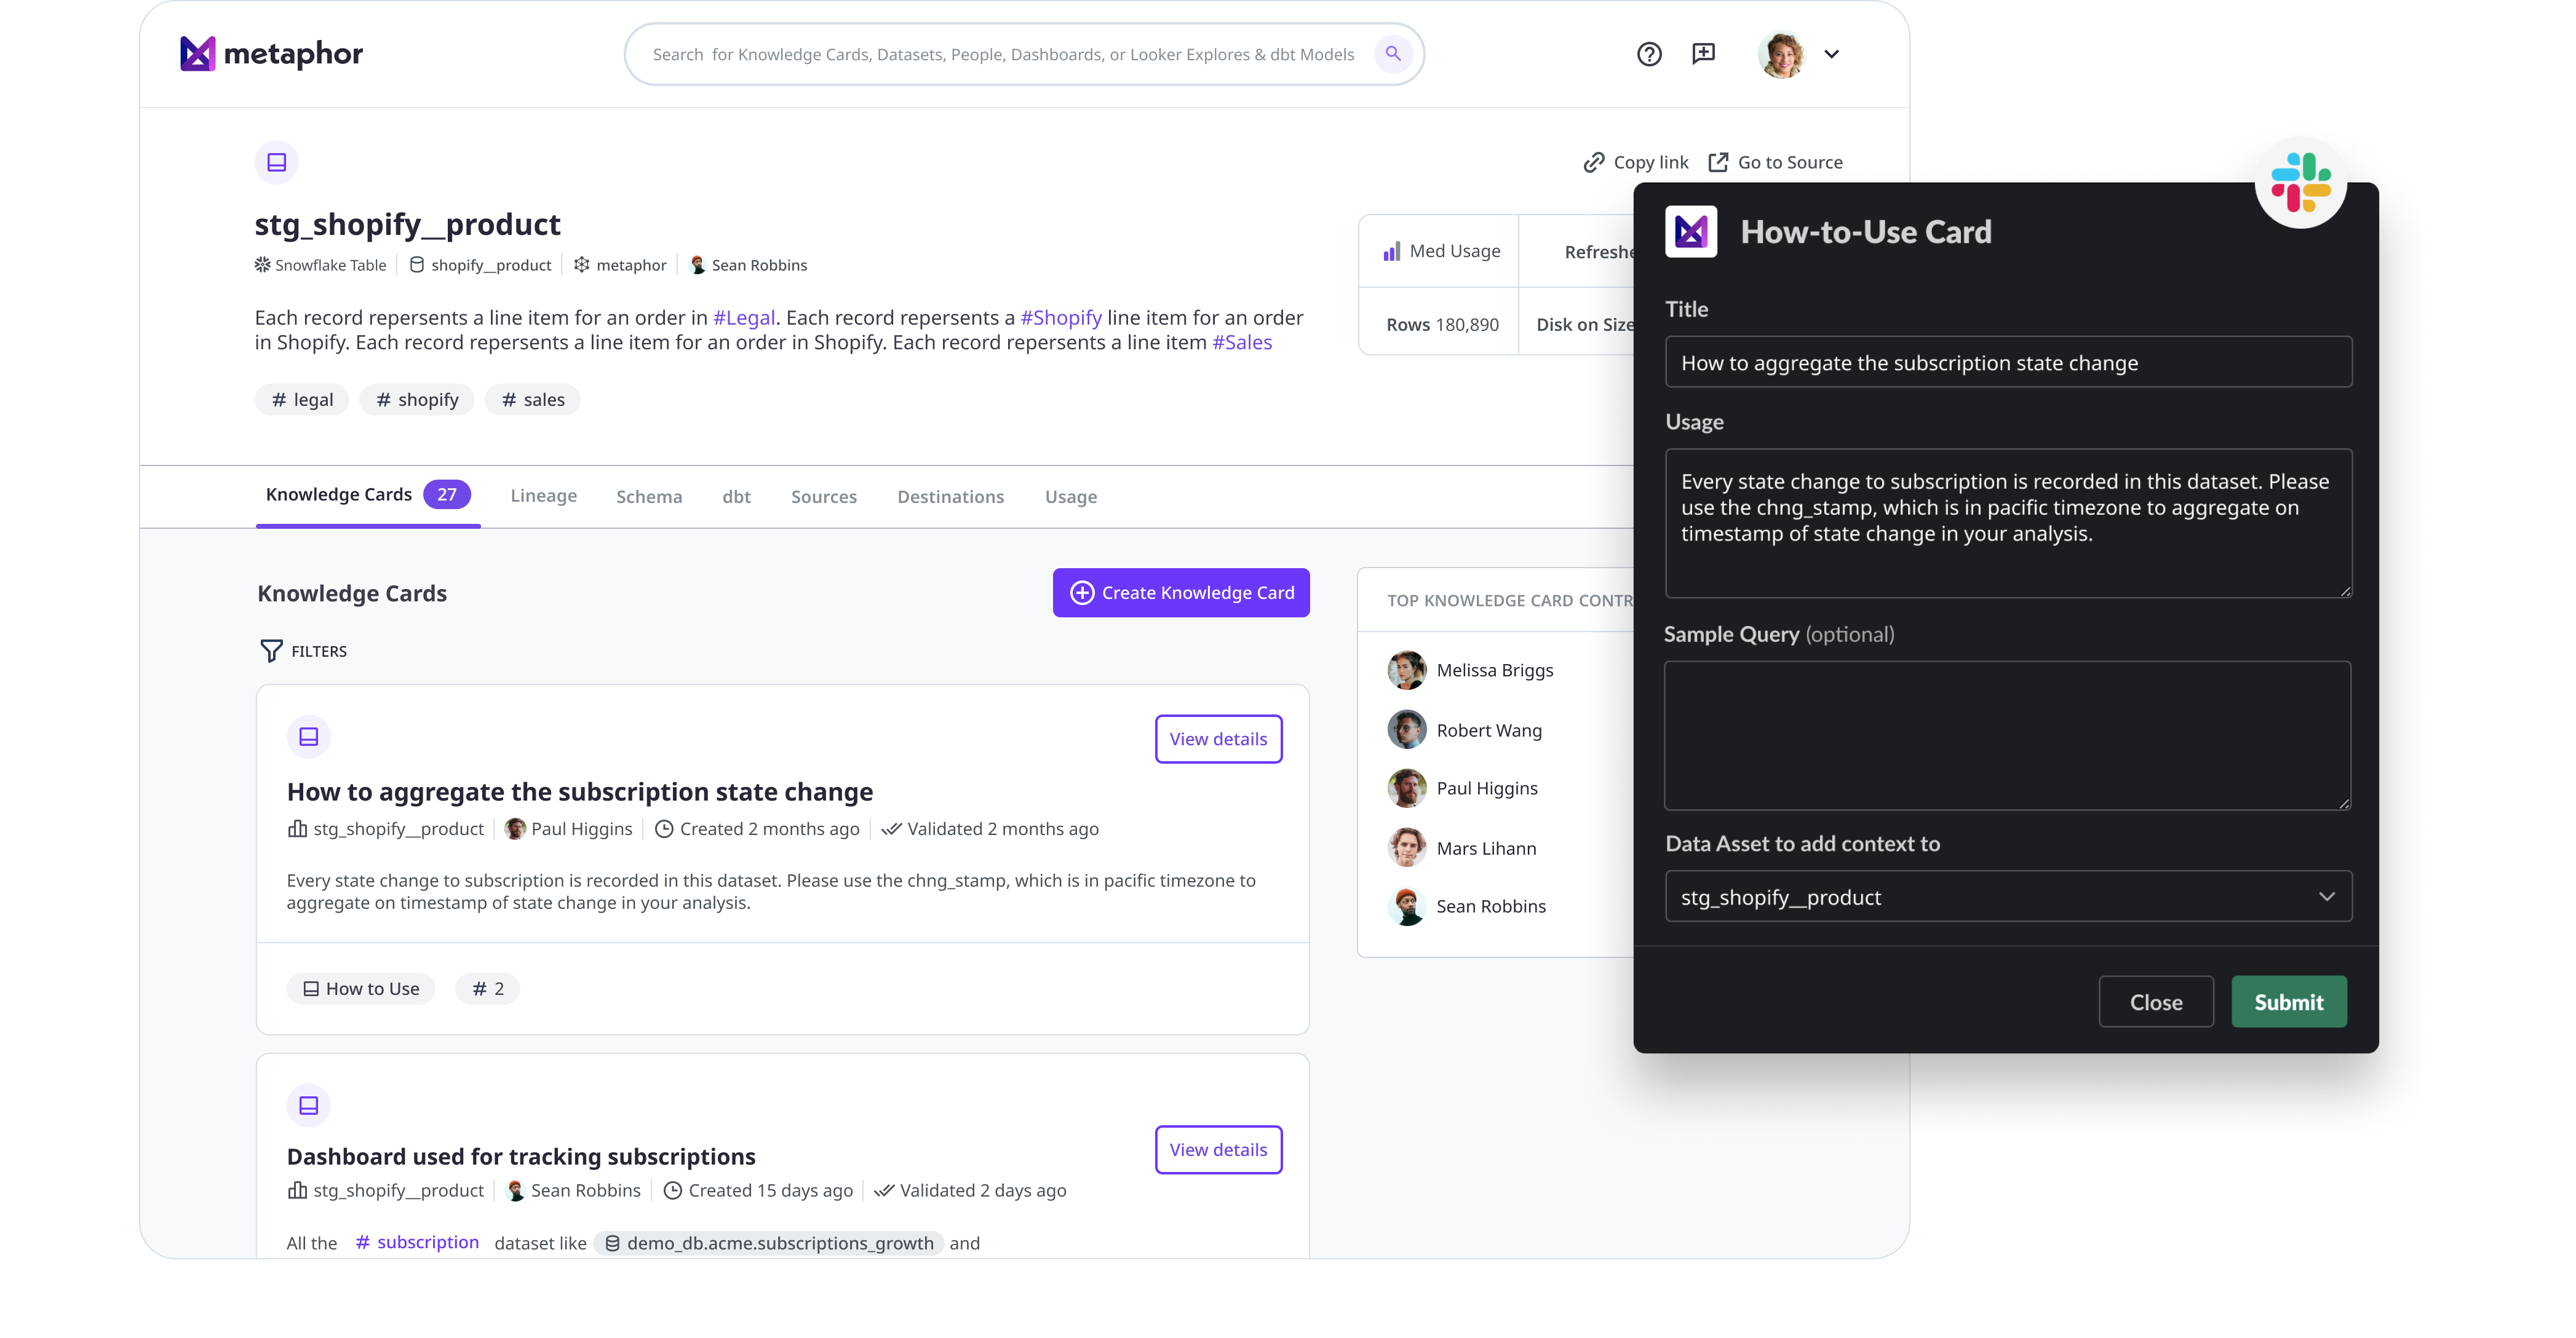This screenshot has height=1338, width=2576.
Task: Switch to the Lineage tab
Action: (x=543, y=496)
